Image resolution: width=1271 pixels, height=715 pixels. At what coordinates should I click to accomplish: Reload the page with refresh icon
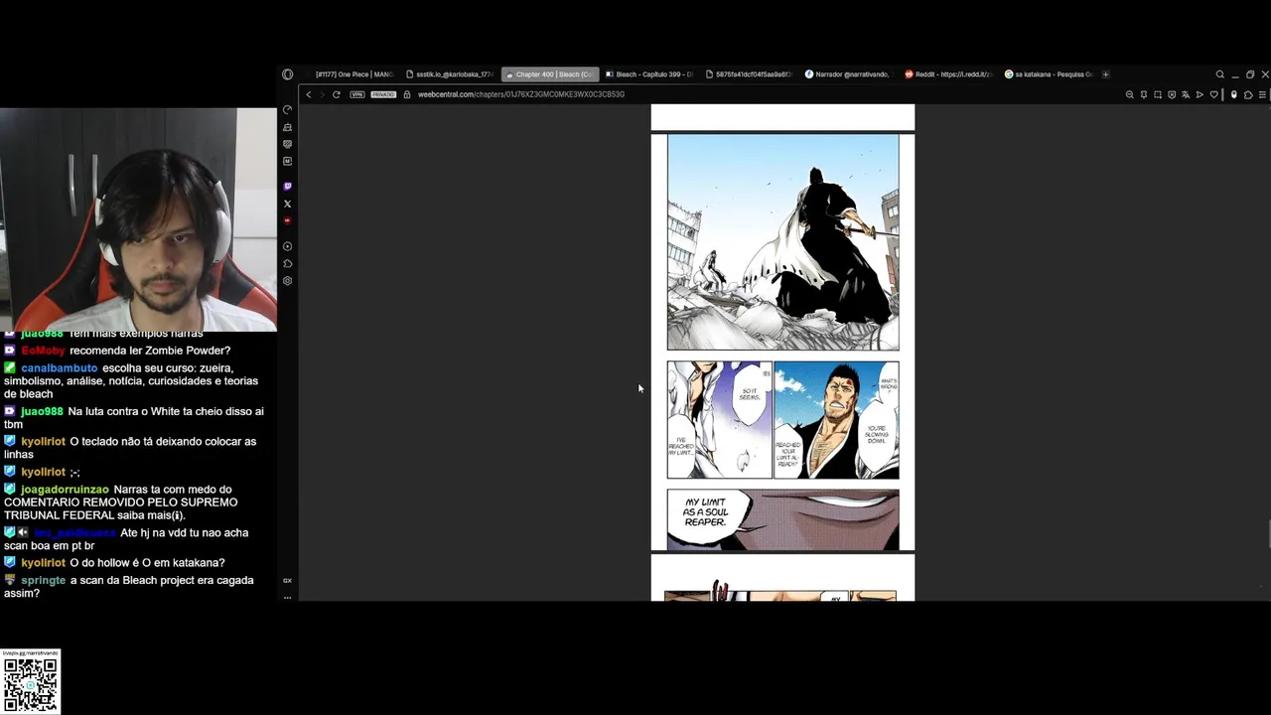point(337,94)
